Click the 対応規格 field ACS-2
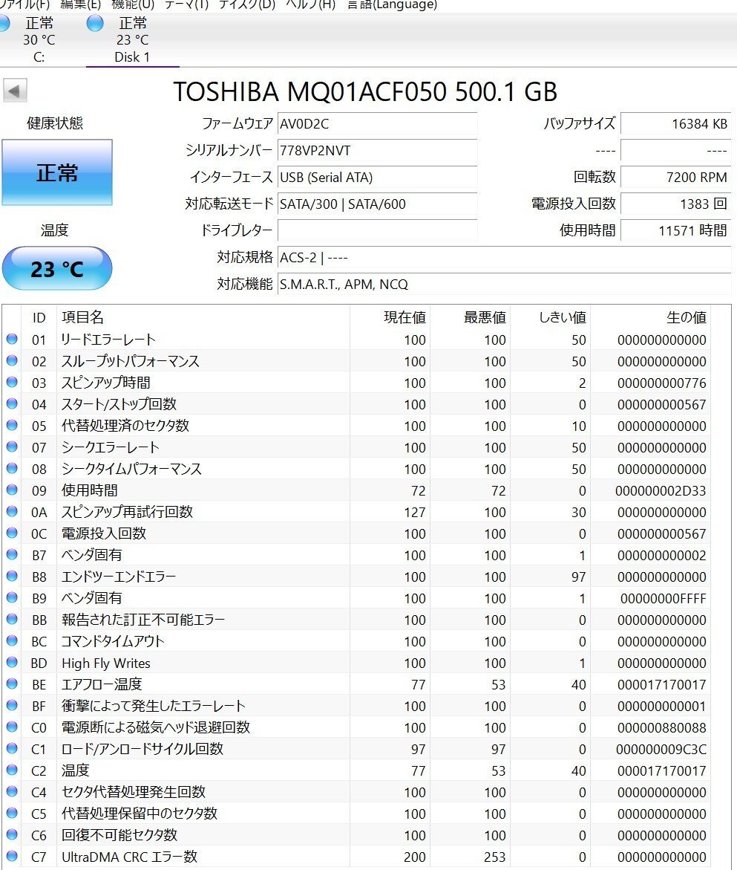 pyautogui.click(x=504, y=258)
